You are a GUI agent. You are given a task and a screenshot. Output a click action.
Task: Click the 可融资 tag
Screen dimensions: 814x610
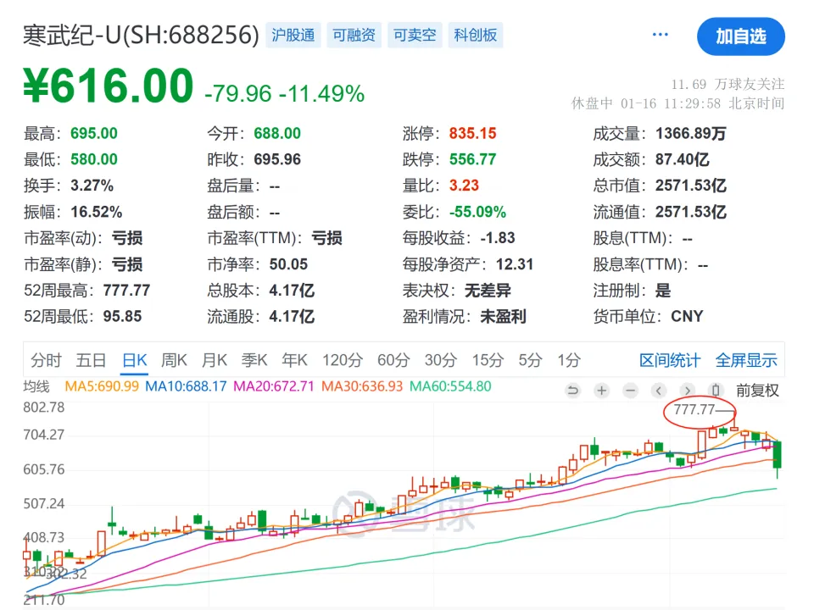(354, 35)
